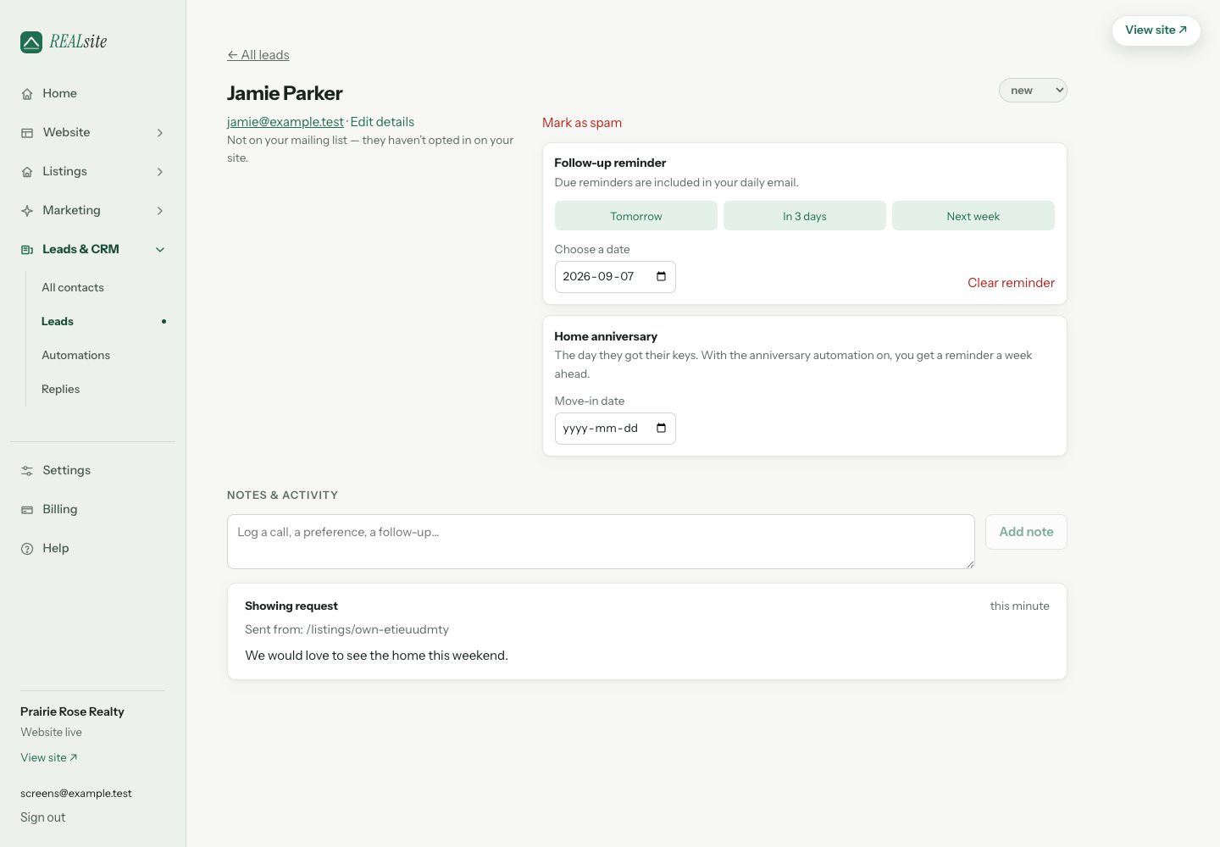The image size is (1220, 847).
Task: Click the Home house icon in sidebar
Action: pos(27,94)
